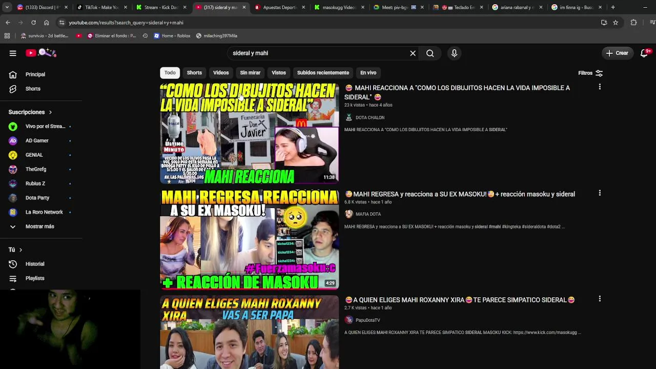The width and height of the screenshot is (656, 369).
Task: Open three-dot menu for Mahi regresa video
Action: tap(600, 193)
